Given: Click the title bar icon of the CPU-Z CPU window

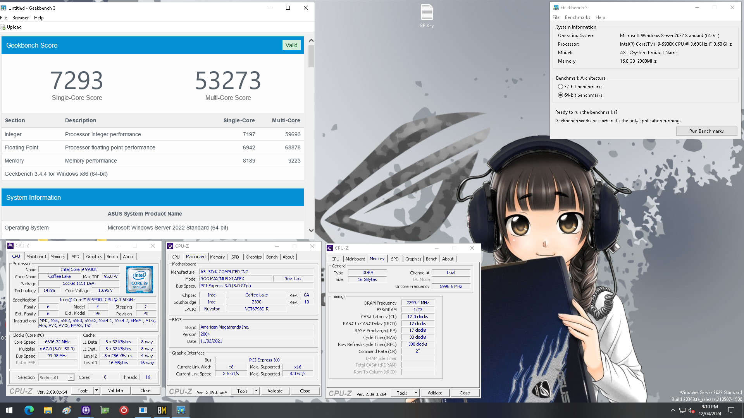Looking at the screenshot, I should point(10,246).
